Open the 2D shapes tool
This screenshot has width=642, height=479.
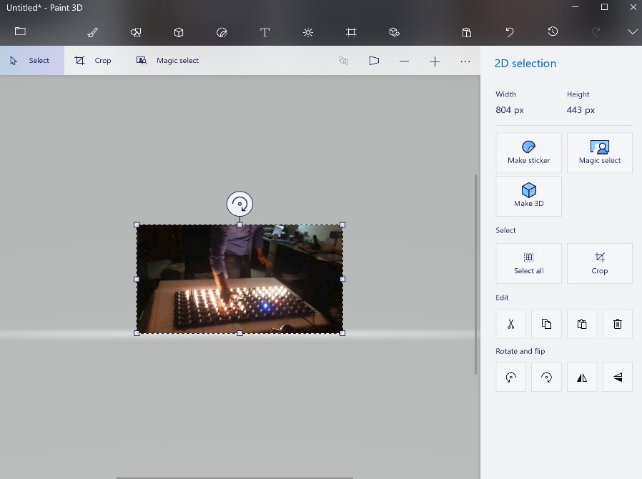[136, 32]
